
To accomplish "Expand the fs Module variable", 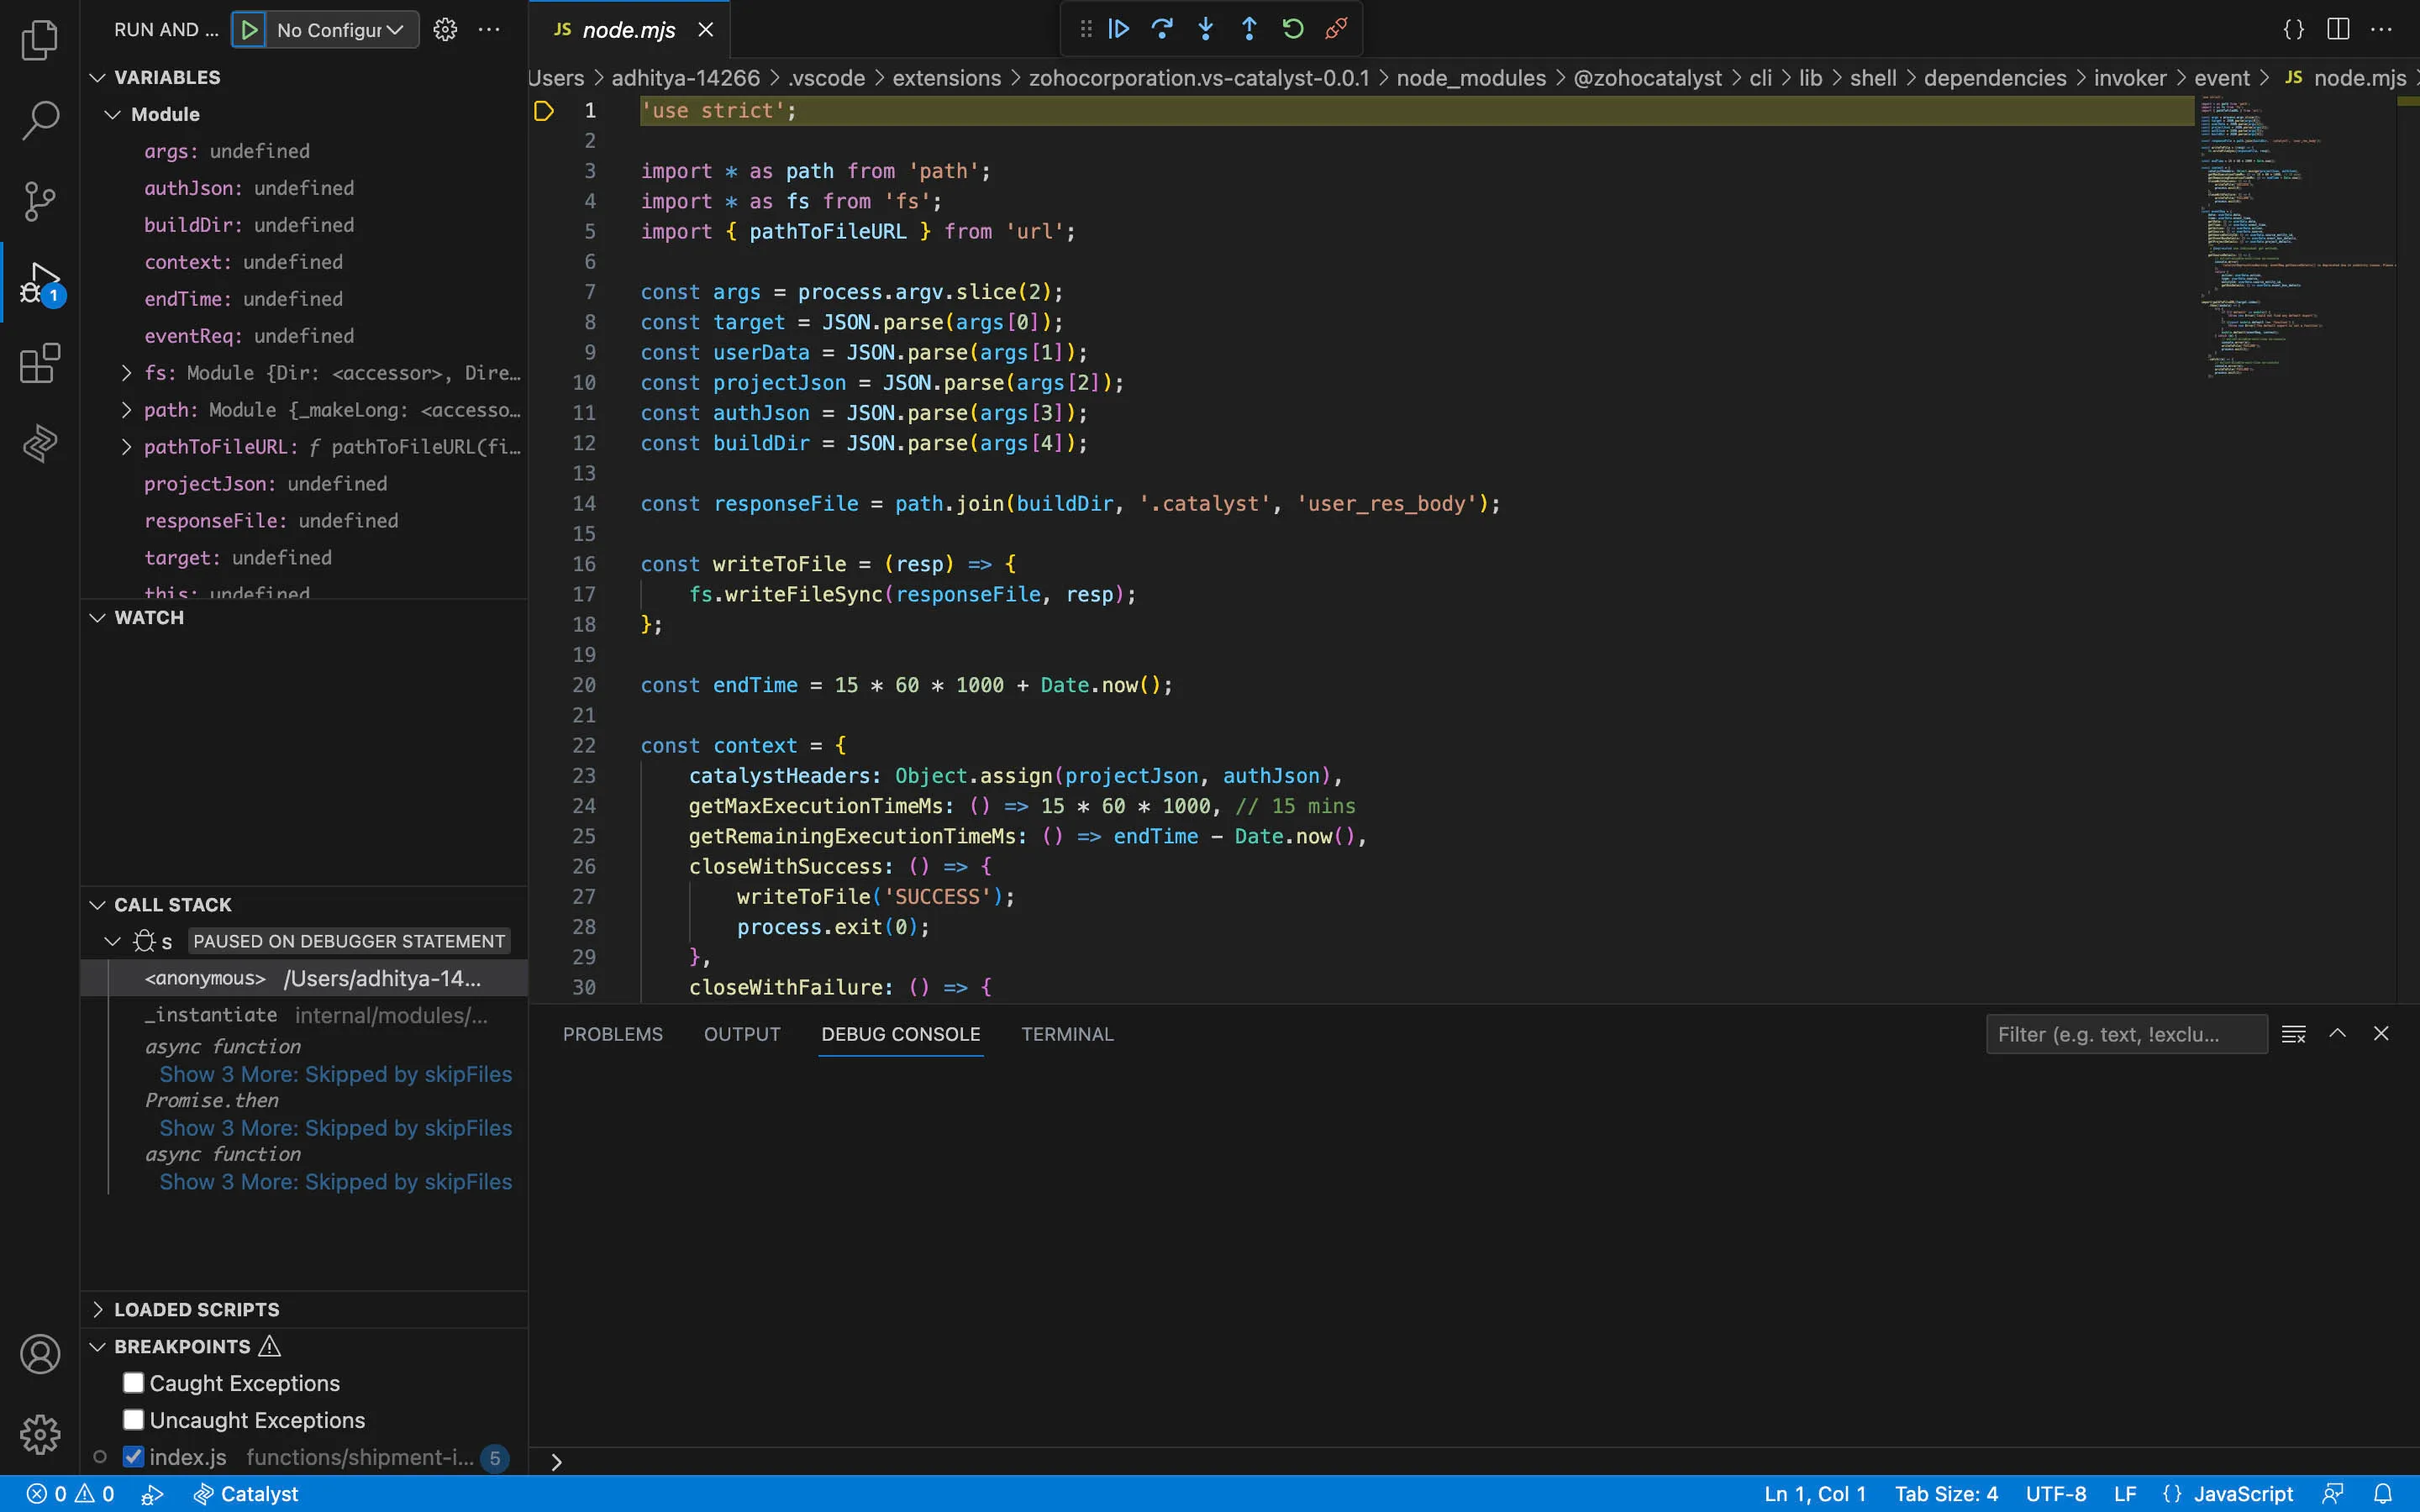I will [x=126, y=373].
